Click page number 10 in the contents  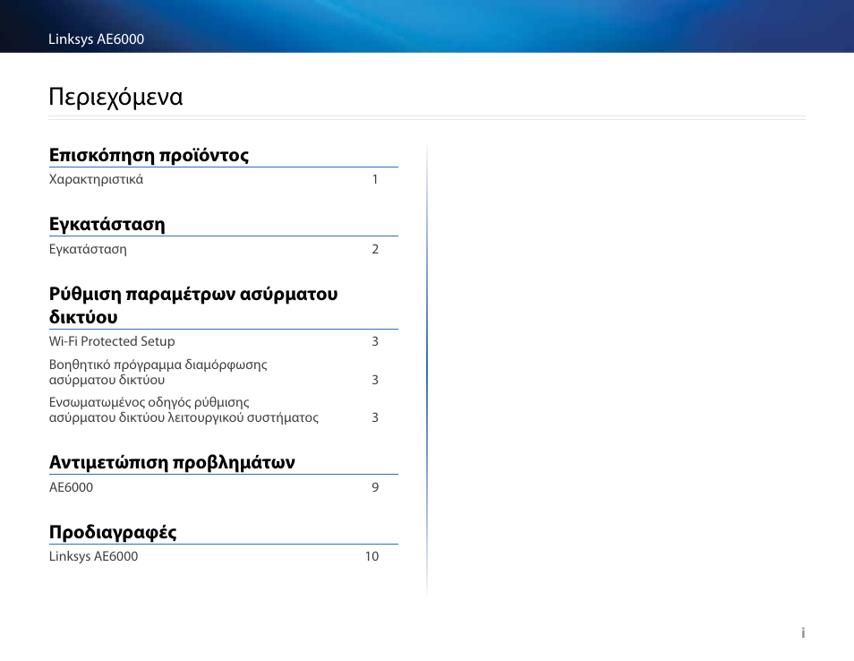(372, 556)
